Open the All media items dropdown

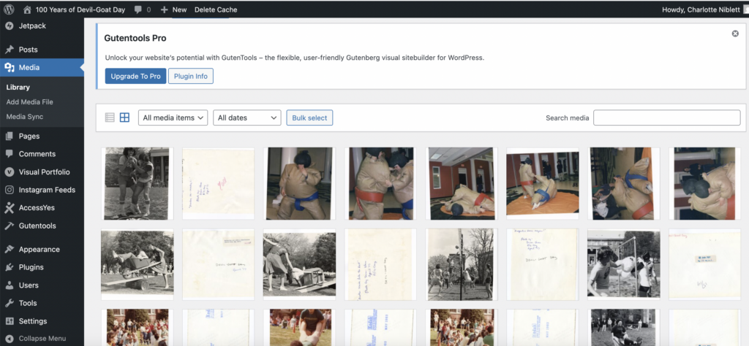click(x=173, y=118)
